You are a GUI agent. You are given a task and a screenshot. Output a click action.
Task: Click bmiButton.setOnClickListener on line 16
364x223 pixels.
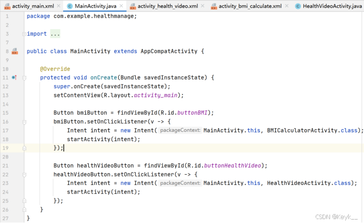click(x=100, y=122)
